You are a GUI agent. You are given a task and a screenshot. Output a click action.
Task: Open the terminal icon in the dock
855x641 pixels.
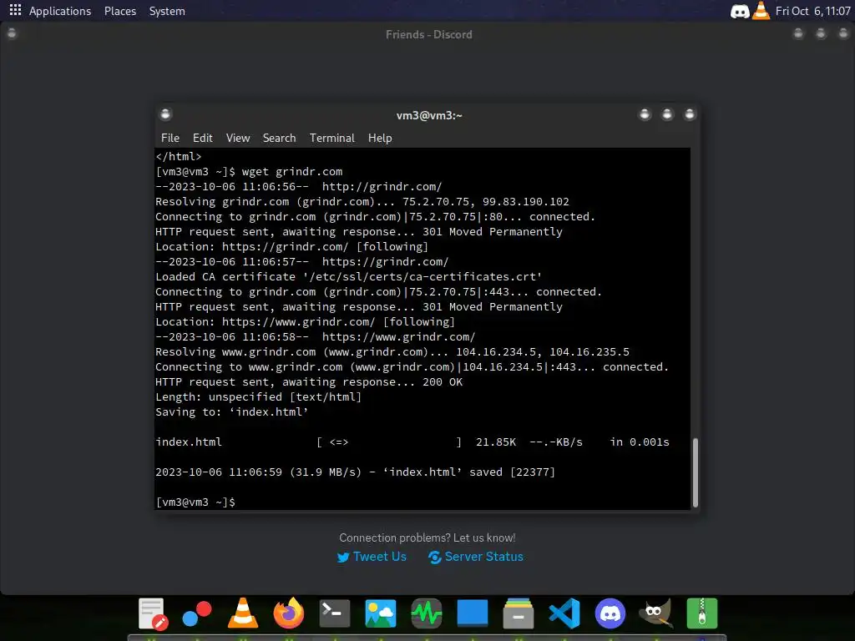(334, 613)
